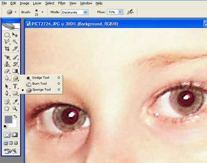Select the Zoom magnifier tool
The height and width of the screenshot is (163, 207).
coord(15,109)
